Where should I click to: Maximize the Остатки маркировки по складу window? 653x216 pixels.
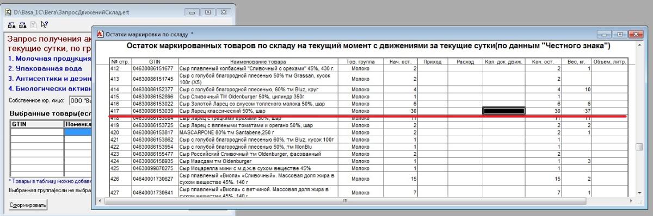(x=620, y=34)
